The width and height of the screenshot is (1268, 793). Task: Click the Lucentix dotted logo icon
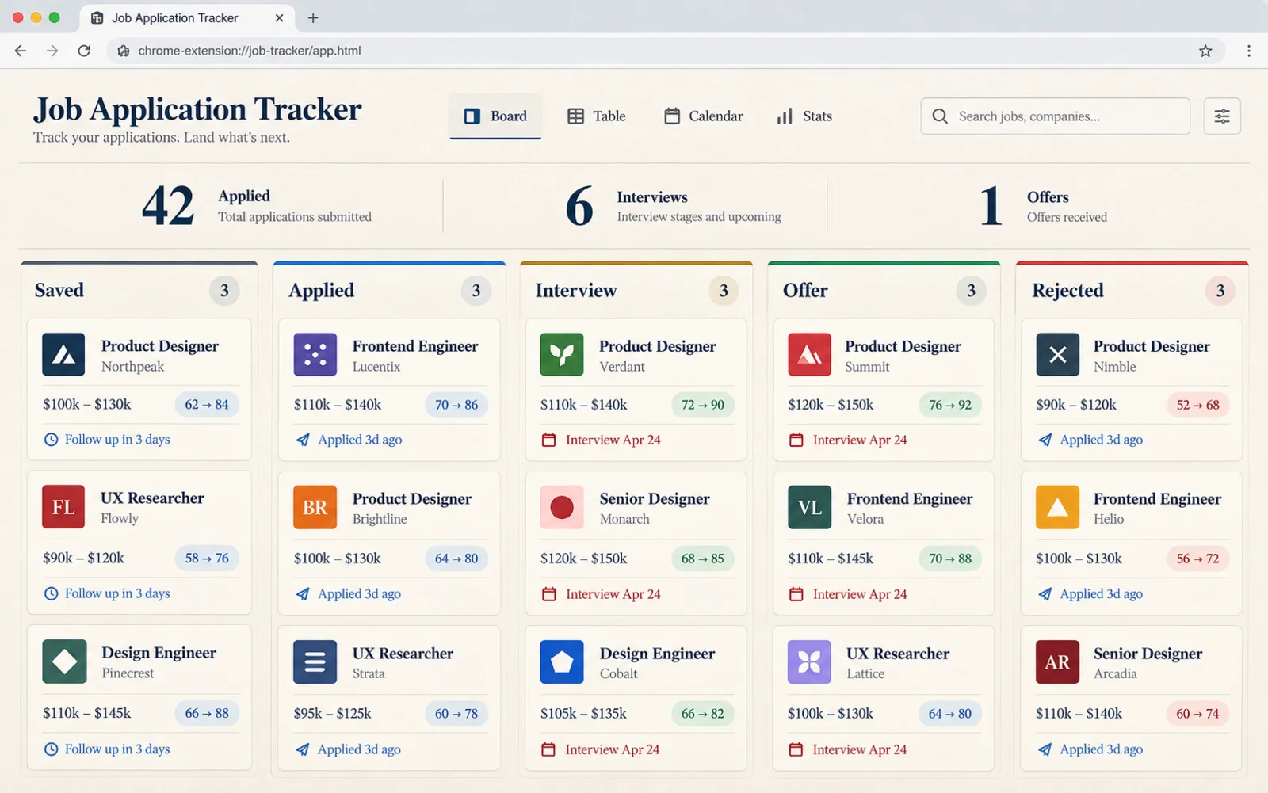pyautogui.click(x=315, y=354)
